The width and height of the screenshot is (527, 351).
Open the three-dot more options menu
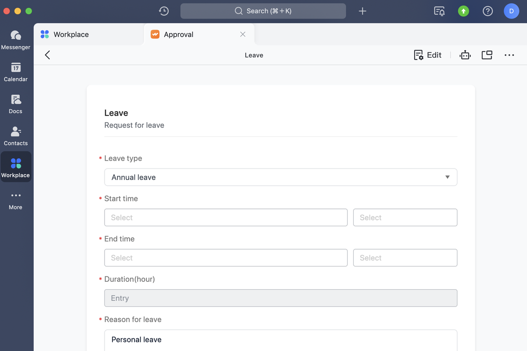point(509,55)
